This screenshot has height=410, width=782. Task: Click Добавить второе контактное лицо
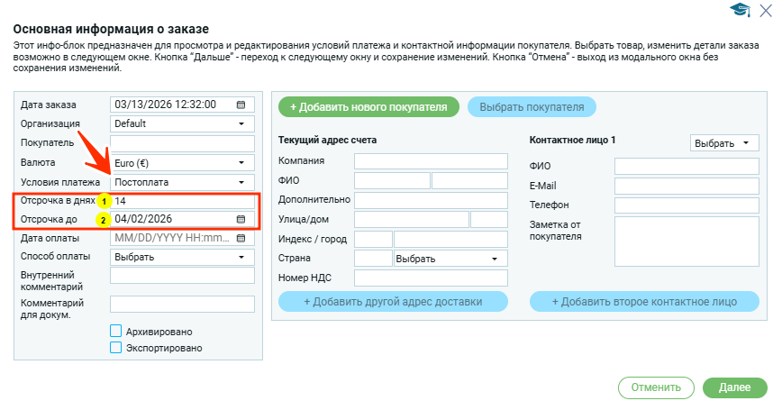(x=643, y=301)
